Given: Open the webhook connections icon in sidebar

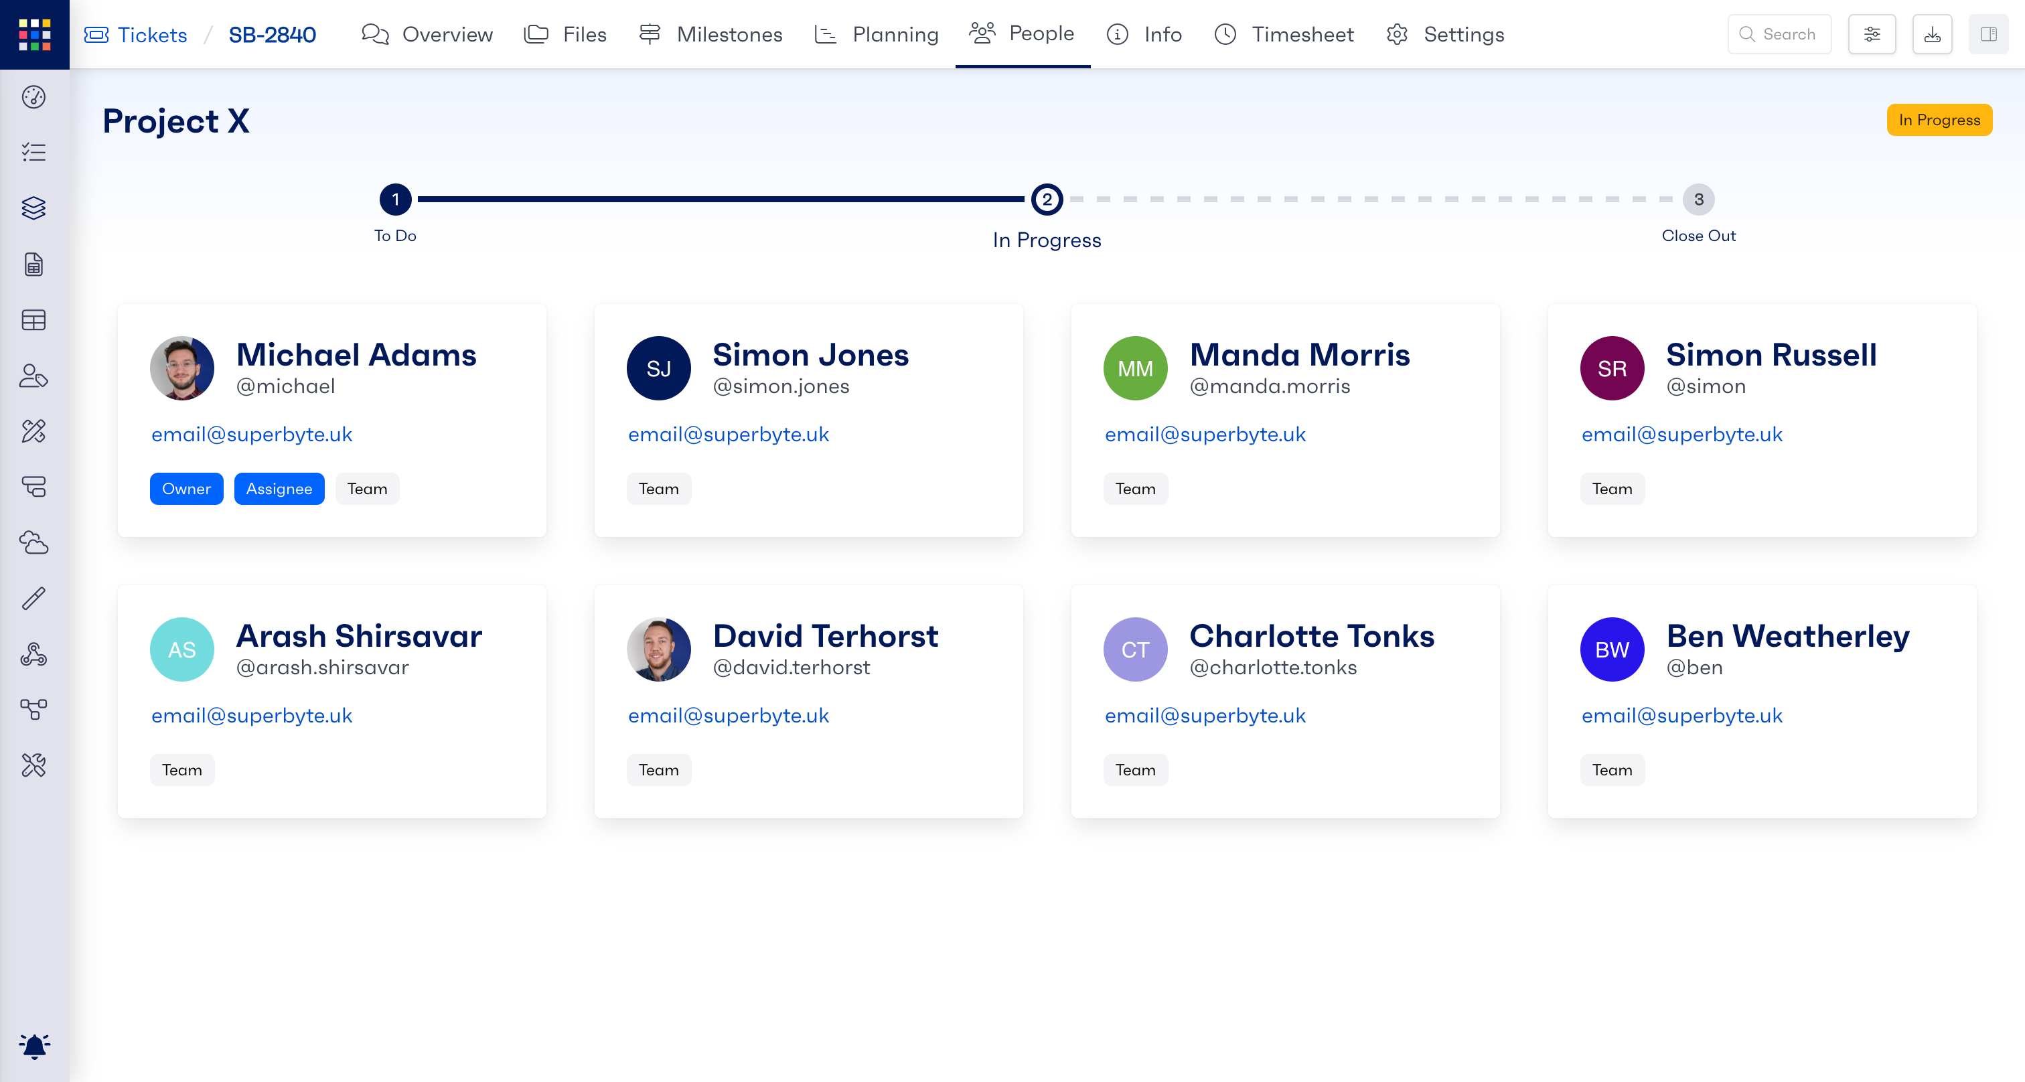Looking at the screenshot, I should coord(33,653).
